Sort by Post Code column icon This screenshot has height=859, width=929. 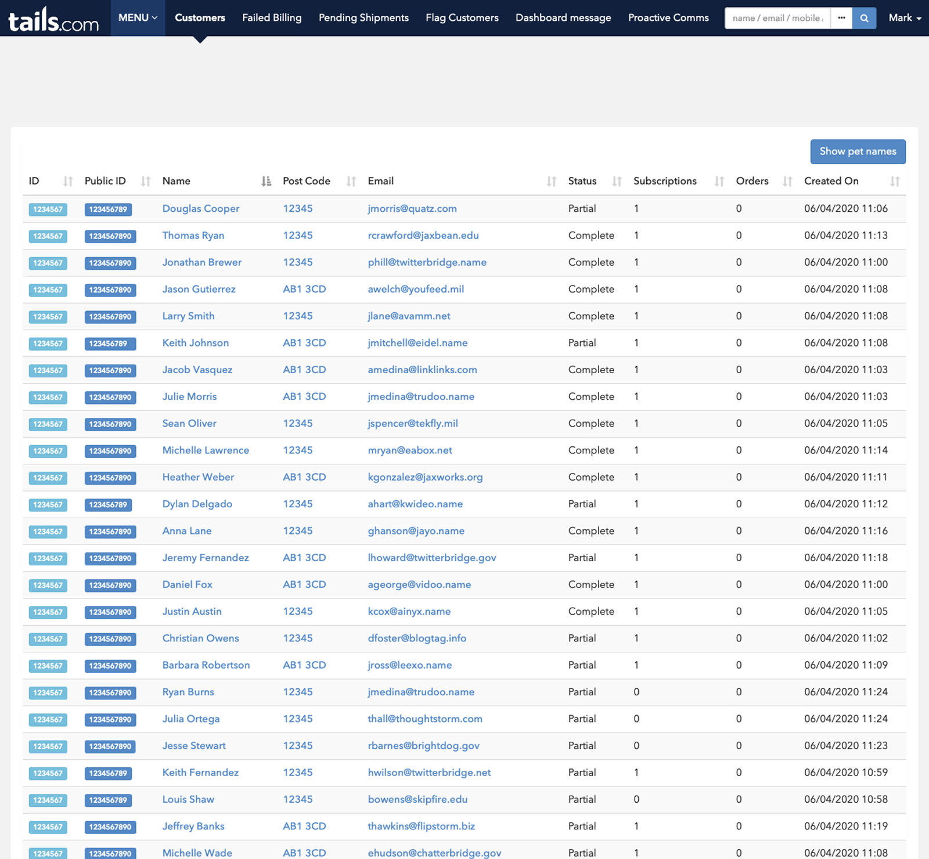tap(351, 182)
